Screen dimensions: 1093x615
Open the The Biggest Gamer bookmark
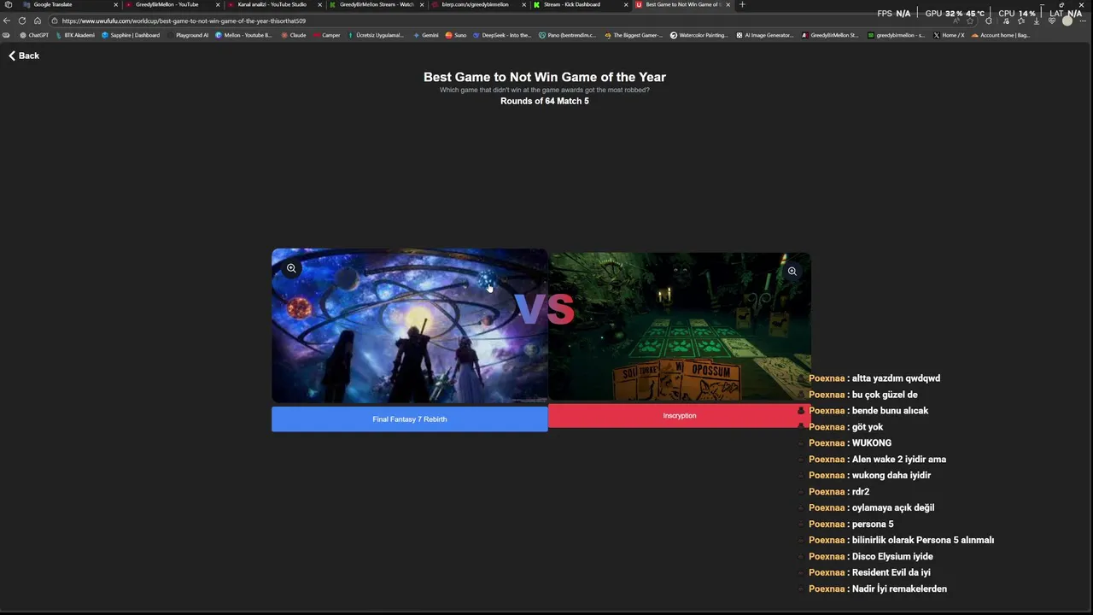pos(632,35)
